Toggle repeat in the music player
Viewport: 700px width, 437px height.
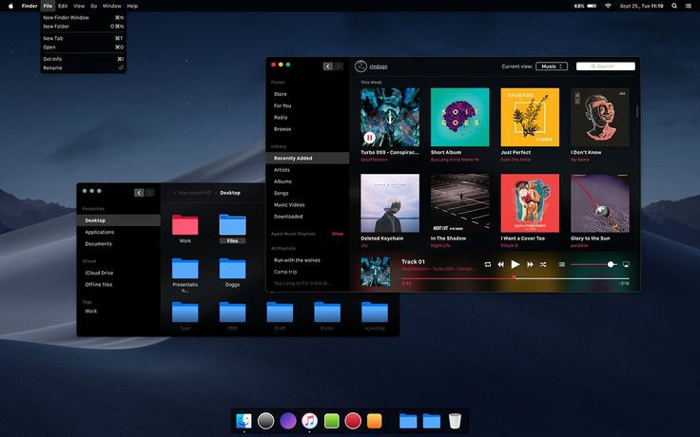488,264
